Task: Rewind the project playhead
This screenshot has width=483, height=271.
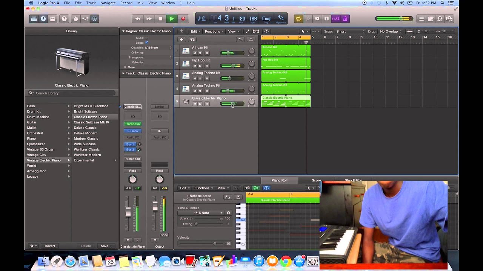Action: pos(138,19)
